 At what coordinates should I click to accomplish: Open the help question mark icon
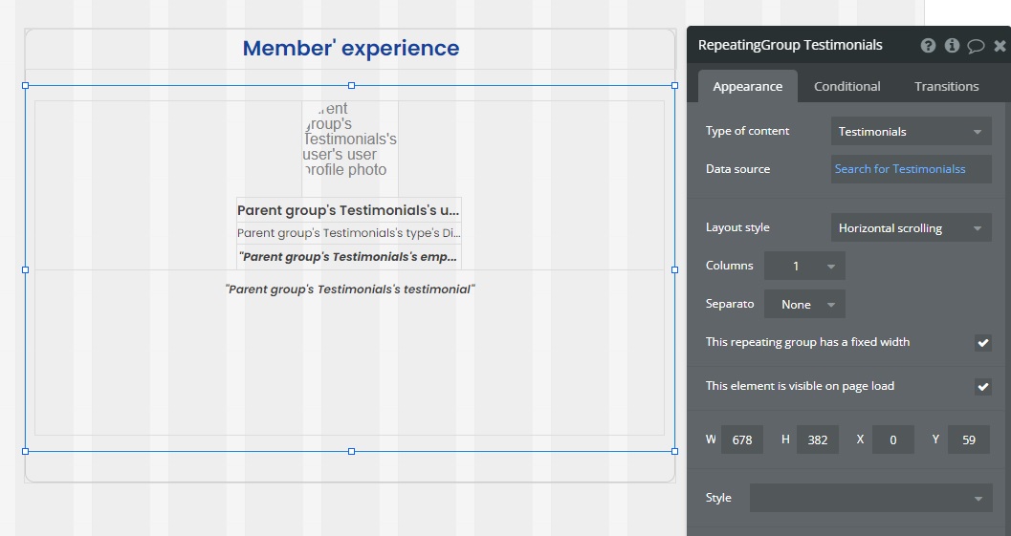coord(928,45)
